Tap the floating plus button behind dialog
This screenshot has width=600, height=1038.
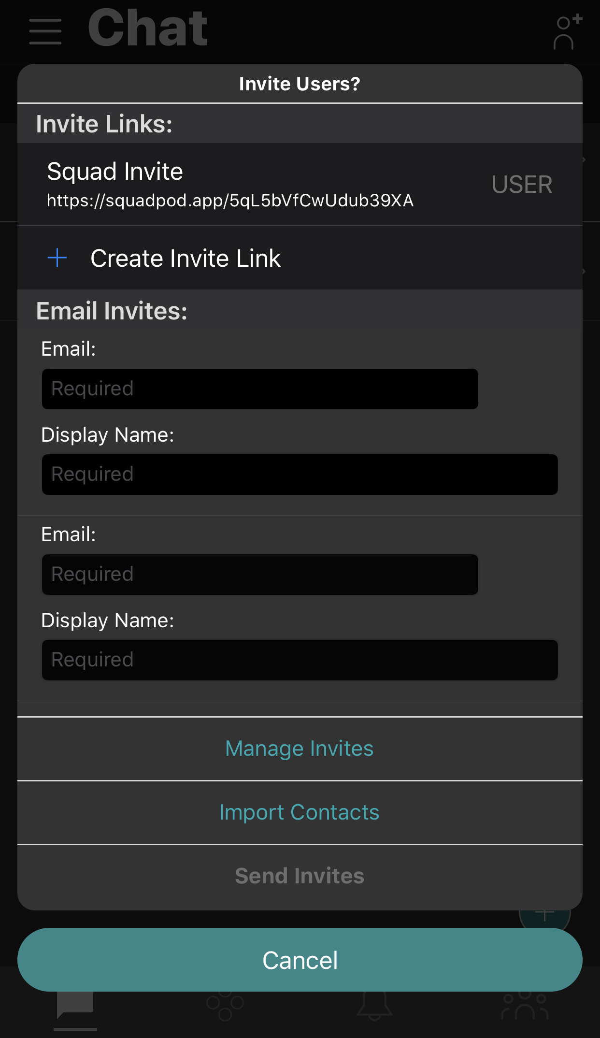(545, 916)
